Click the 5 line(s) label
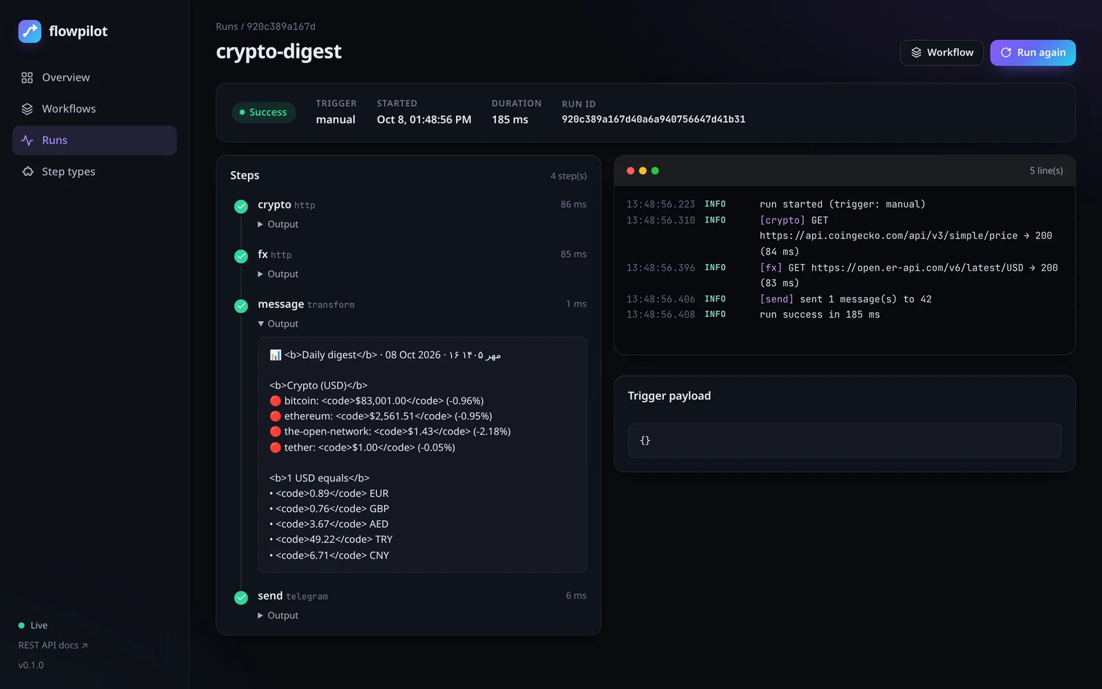The height and width of the screenshot is (689, 1102). [x=1046, y=171]
